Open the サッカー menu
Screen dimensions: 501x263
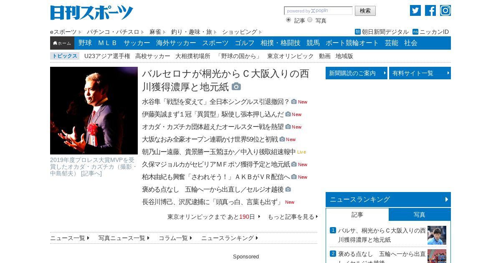point(137,43)
